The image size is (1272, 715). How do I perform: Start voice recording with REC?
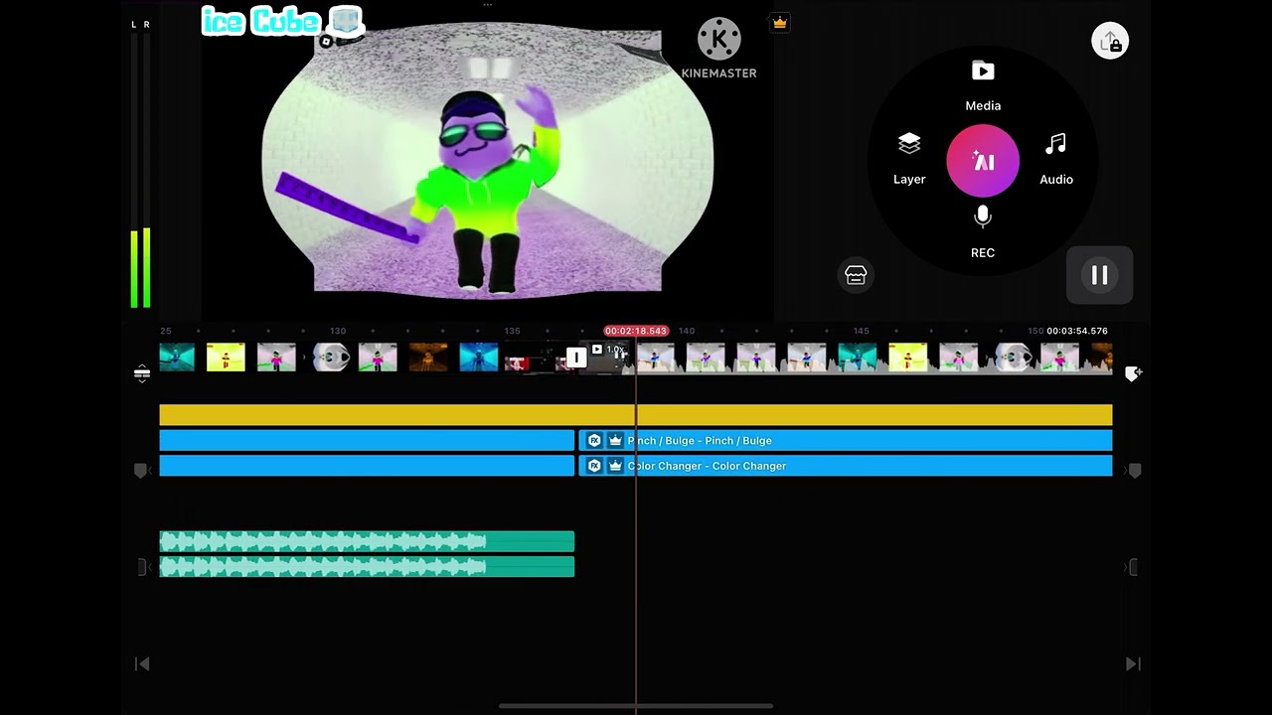point(983,232)
